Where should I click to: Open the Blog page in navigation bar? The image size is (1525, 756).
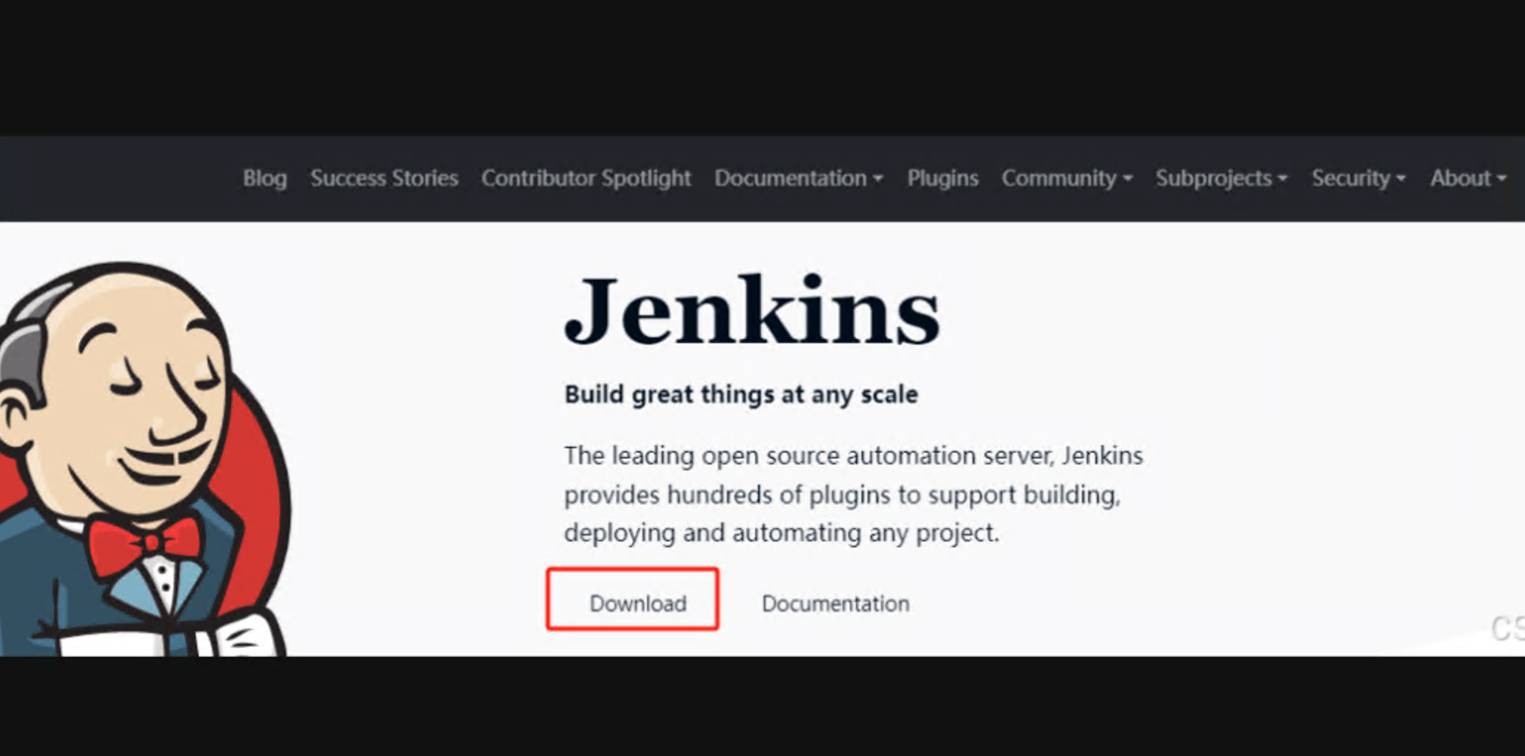[x=264, y=178]
